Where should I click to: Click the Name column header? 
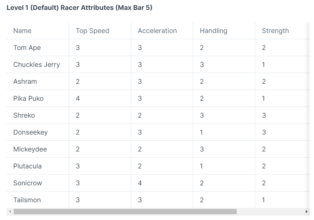click(38, 31)
